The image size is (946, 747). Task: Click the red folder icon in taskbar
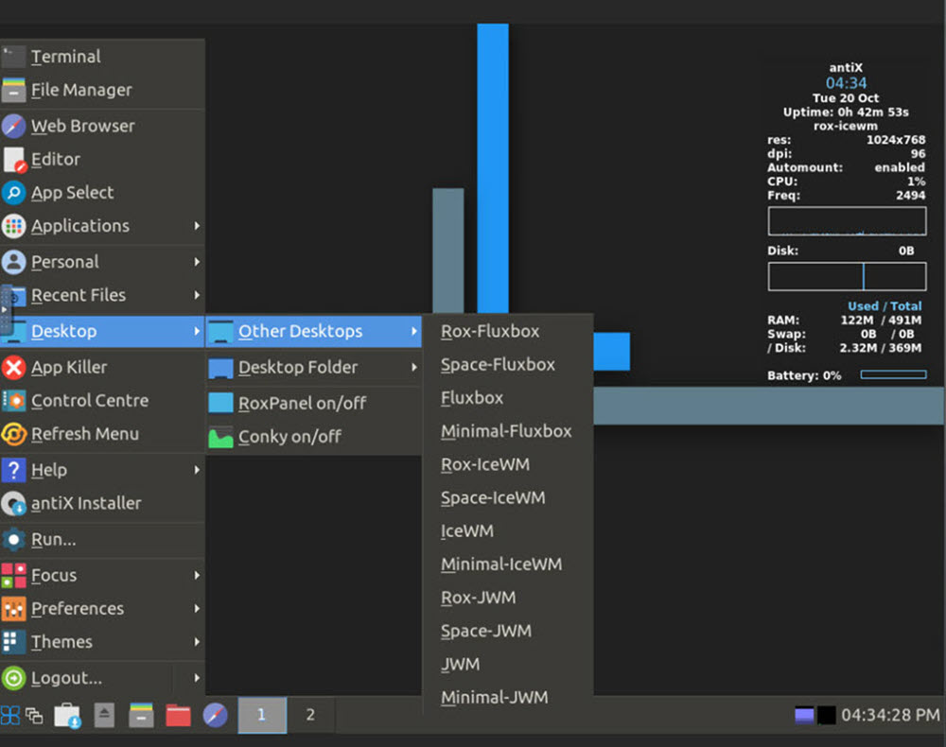[178, 715]
